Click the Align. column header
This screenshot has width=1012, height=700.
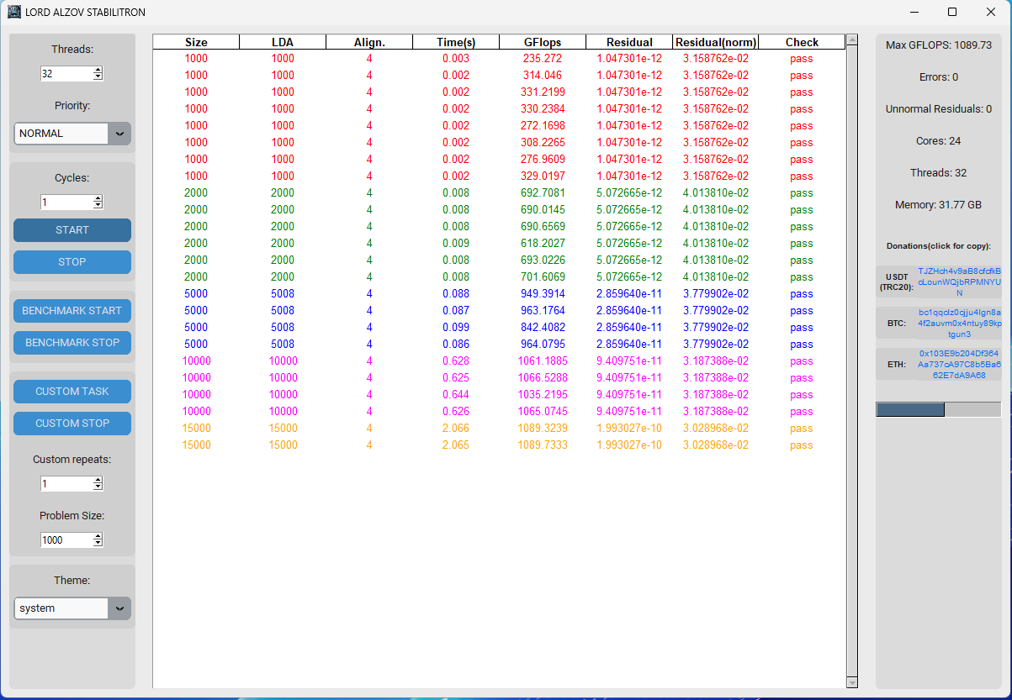tap(369, 42)
